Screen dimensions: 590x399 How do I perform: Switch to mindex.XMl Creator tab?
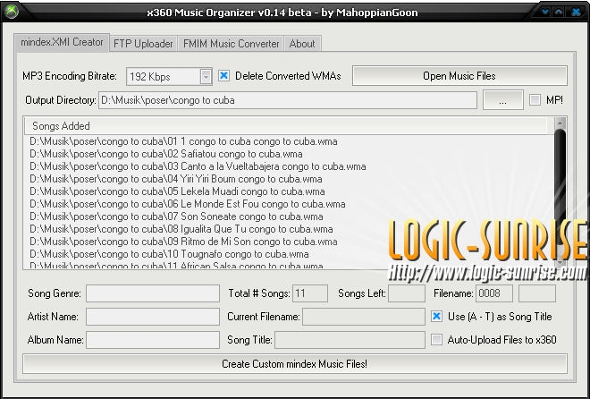coord(62,42)
